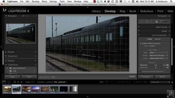
Task: Select the Graduated Filter tool
Action: pyautogui.click(x=157, y=21)
